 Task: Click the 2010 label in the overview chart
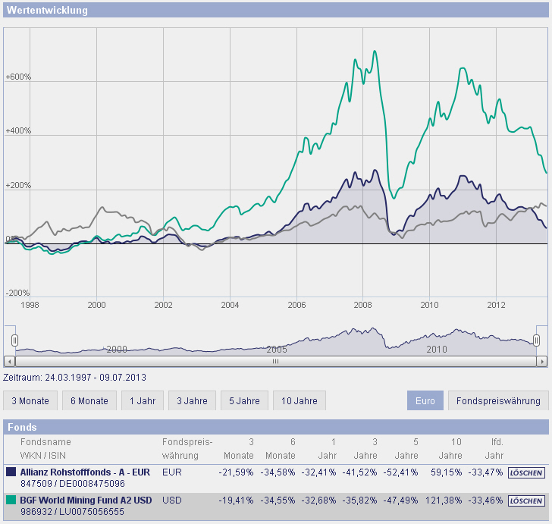point(437,350)
